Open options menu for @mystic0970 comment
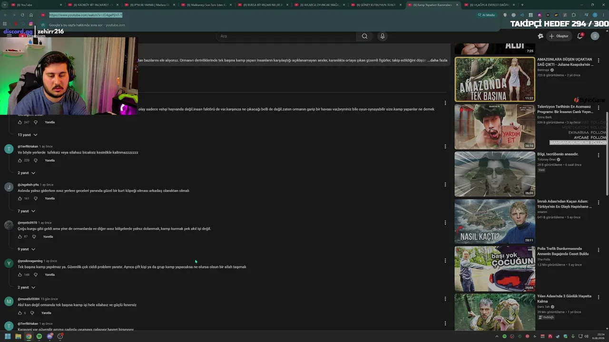This screenshot has height=342, width=609. click(x=445, y=222)
